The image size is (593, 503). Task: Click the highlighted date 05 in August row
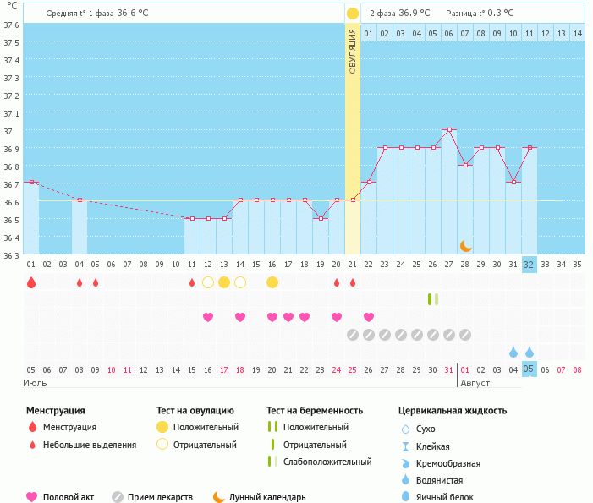click(530, 369)
